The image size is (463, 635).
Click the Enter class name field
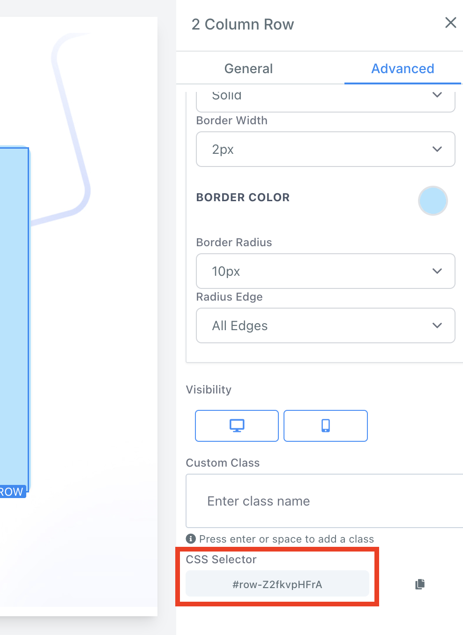(324, 501)
